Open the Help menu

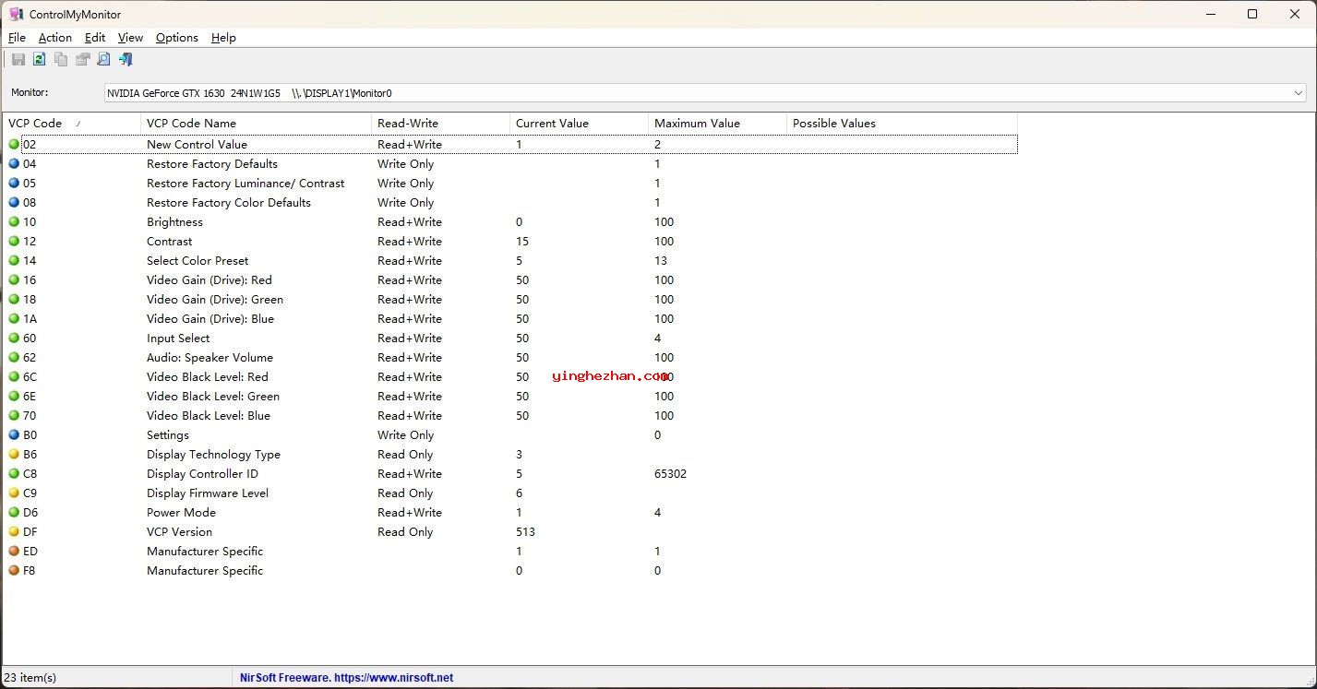[223, 38]
